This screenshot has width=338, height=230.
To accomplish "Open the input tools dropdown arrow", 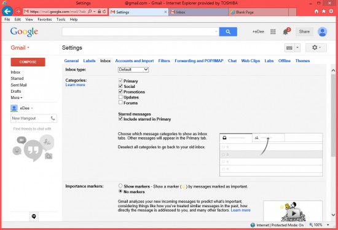I will (297, 48).
